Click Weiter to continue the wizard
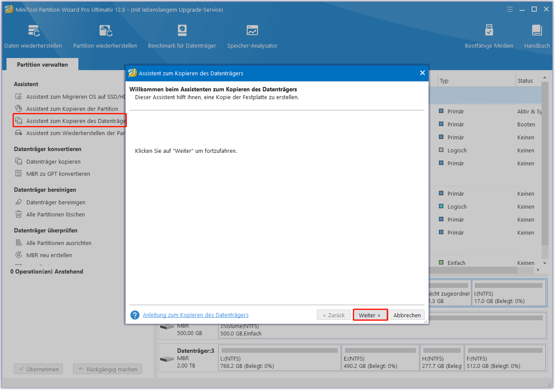 (x=370, y=315)
